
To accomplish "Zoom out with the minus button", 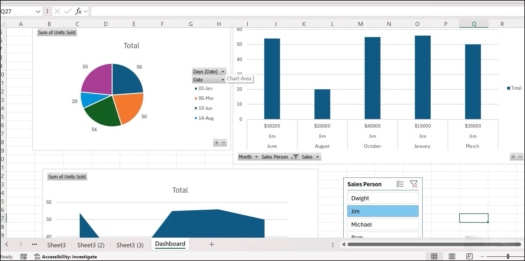I will (482, 256).
